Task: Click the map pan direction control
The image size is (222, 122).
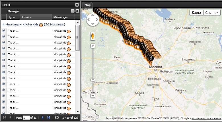Action: click(x=92, y=20)
